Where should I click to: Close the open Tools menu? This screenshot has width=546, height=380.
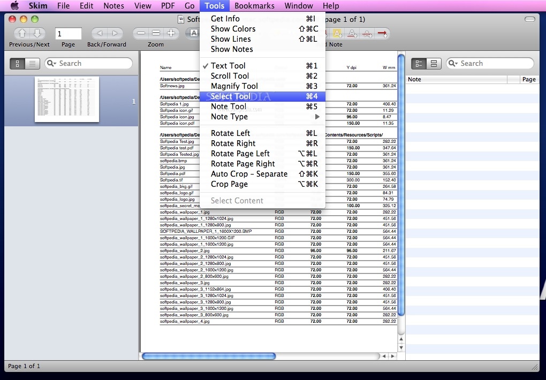(x=215, y=5)
